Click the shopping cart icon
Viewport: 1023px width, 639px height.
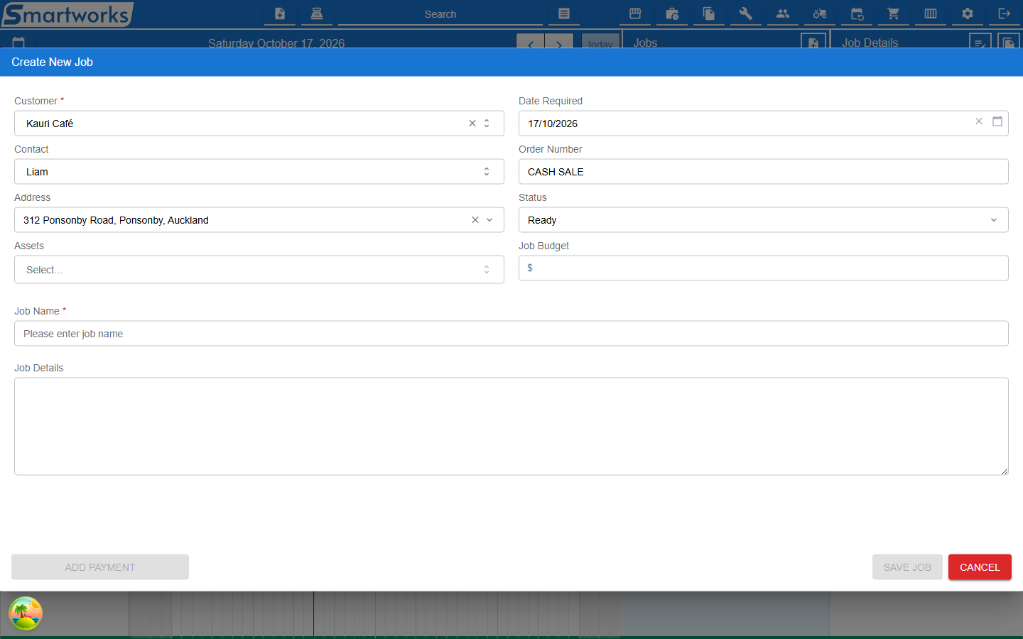894,13
